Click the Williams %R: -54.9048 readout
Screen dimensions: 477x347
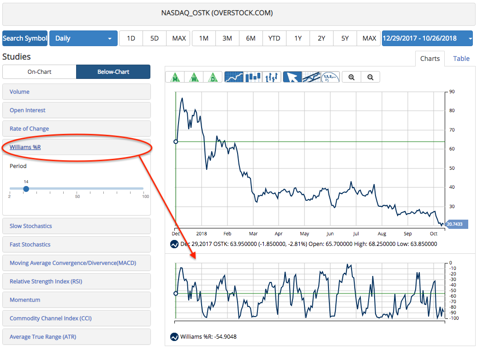click(x=209, y=337)
